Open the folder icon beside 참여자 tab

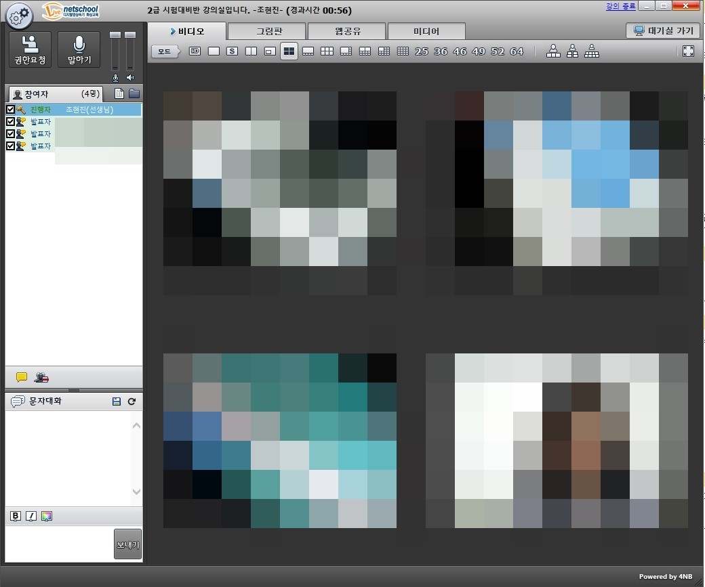coord(134,93)
